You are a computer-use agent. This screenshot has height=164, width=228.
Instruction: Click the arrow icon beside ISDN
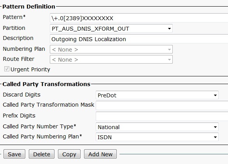[x=215, y=137]
